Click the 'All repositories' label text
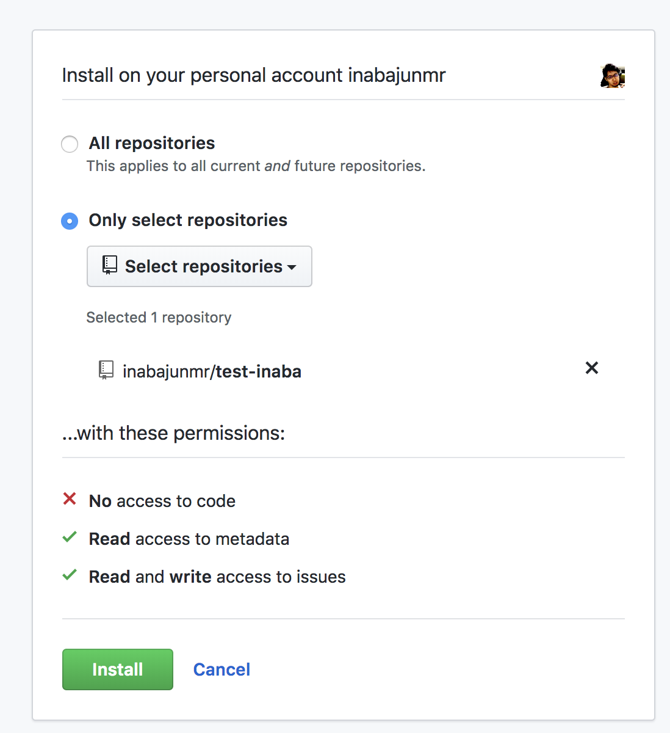670x733 pixels. click(x=152, y=143)
